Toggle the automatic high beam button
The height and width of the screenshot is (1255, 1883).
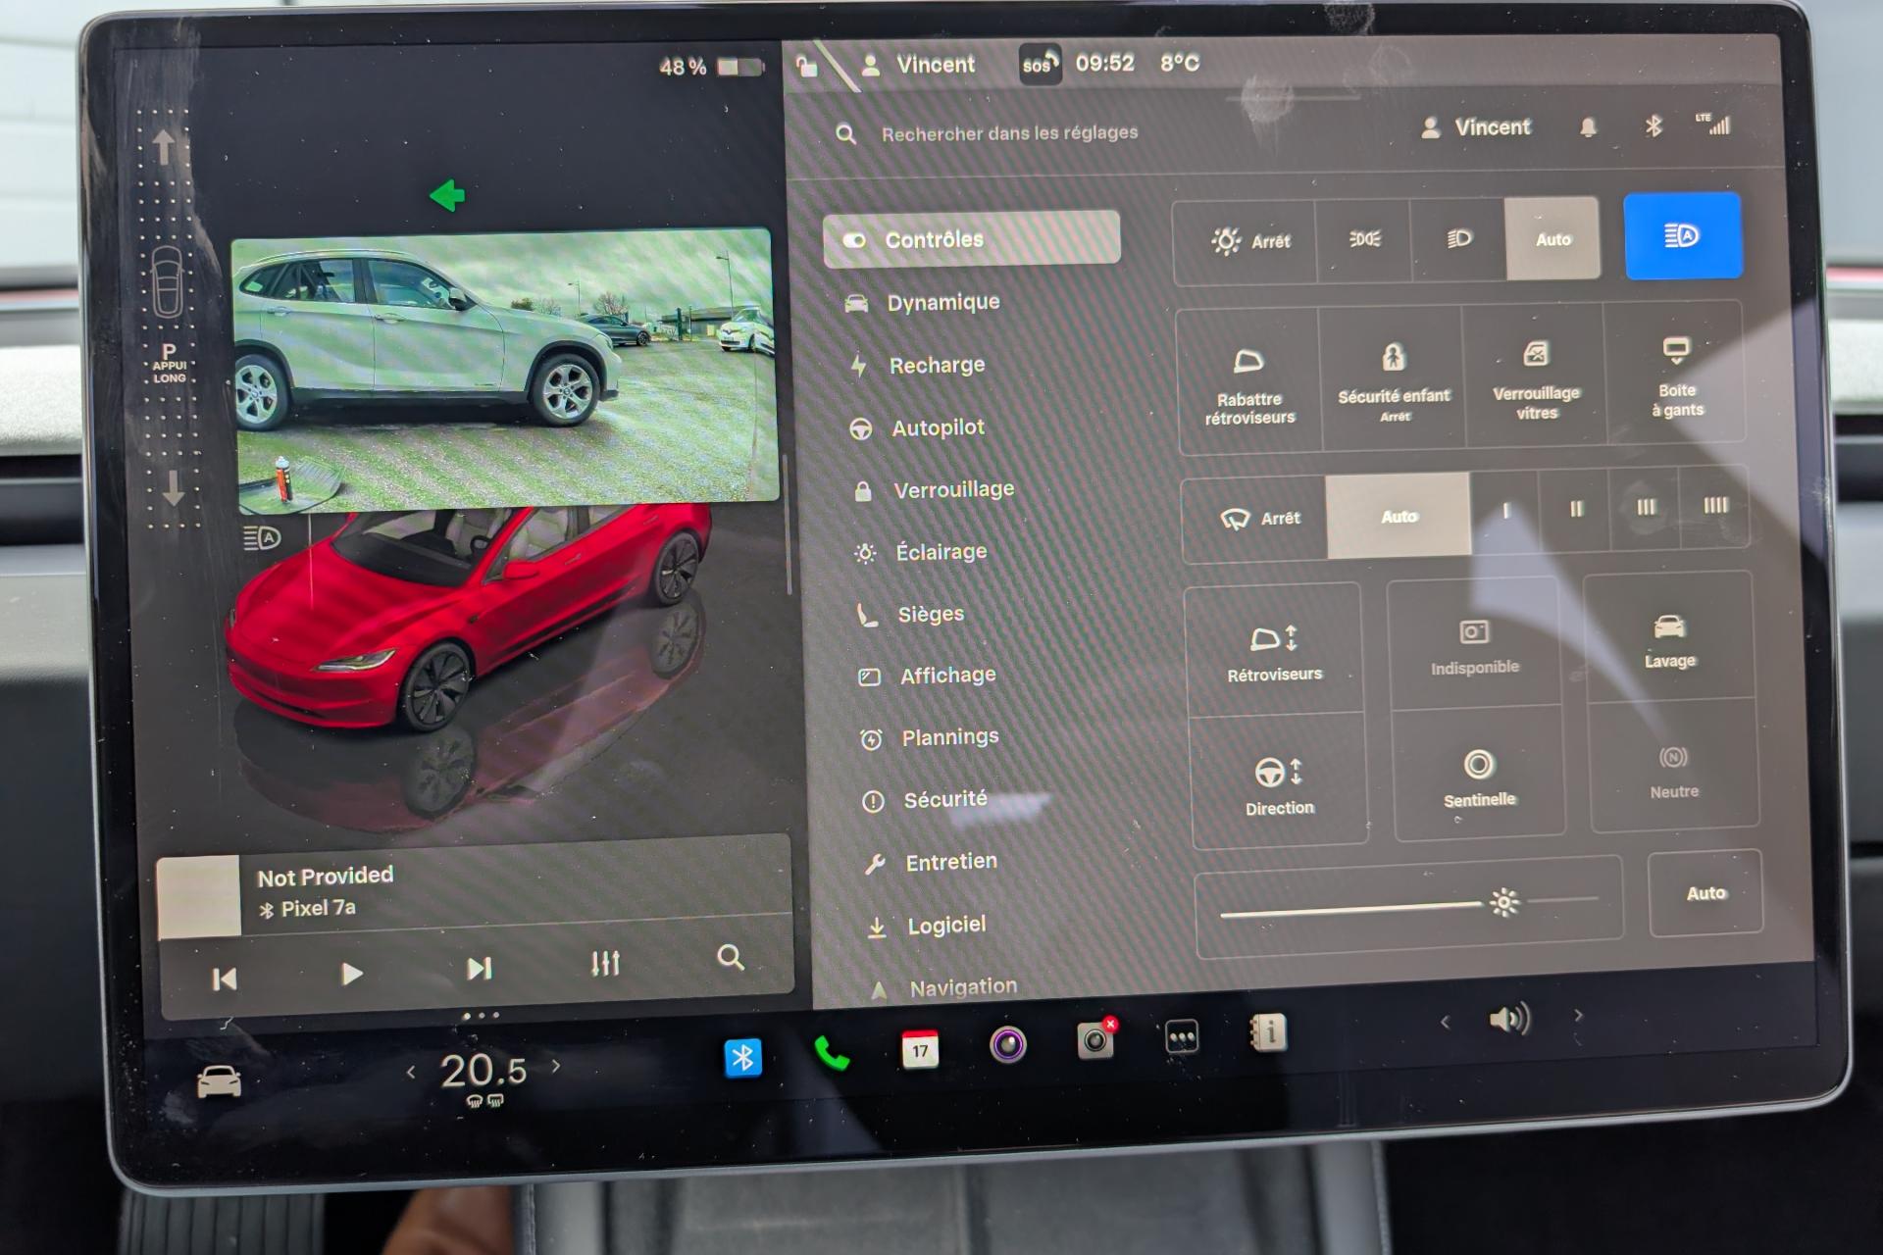(1682, 236)
